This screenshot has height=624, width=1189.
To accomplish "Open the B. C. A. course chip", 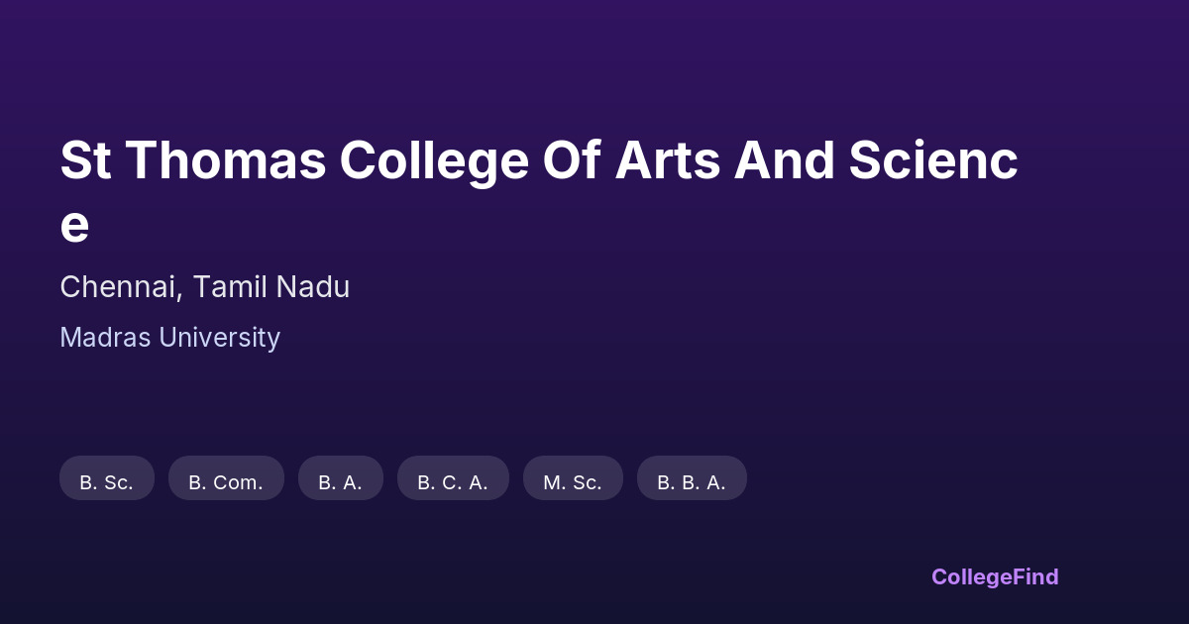I will coord(453,482).
